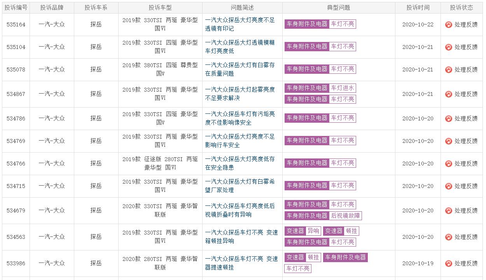Click 后视镜故障 tag in row 534679
Viewport: 486px width, 280px height.
(345, 216)
